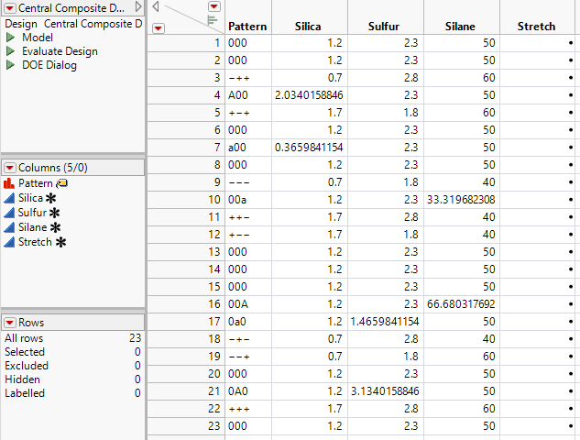Viewport: 580px width, 440px height.
Task: Run the Evaluate Design script triangle
Action: 10,51
